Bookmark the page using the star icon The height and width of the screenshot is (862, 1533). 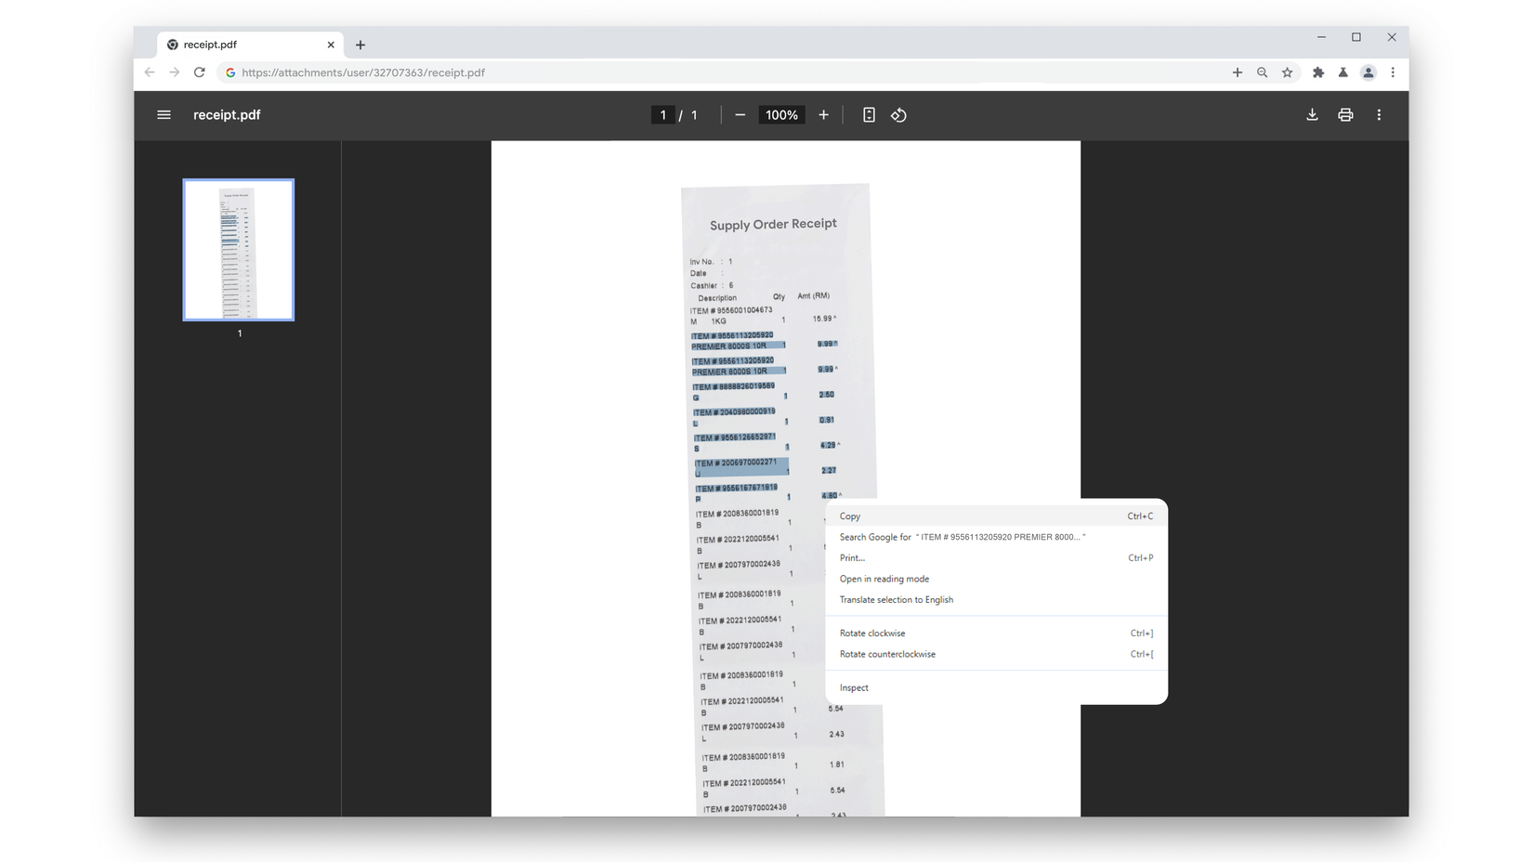click(x=1287, y=72)
